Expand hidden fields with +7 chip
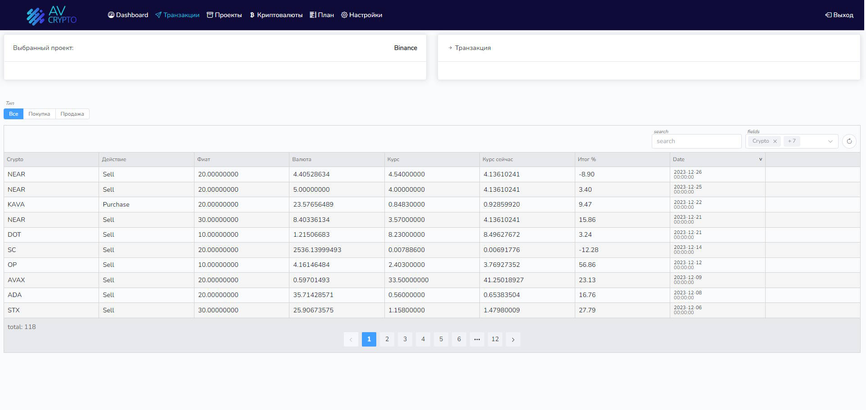 pos(792,141)
